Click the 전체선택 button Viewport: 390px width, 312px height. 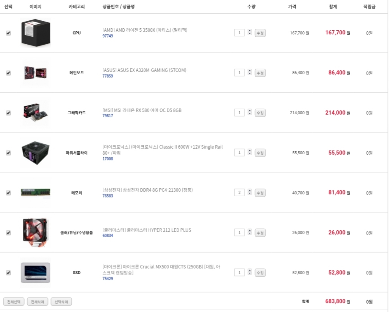point(14,301)
